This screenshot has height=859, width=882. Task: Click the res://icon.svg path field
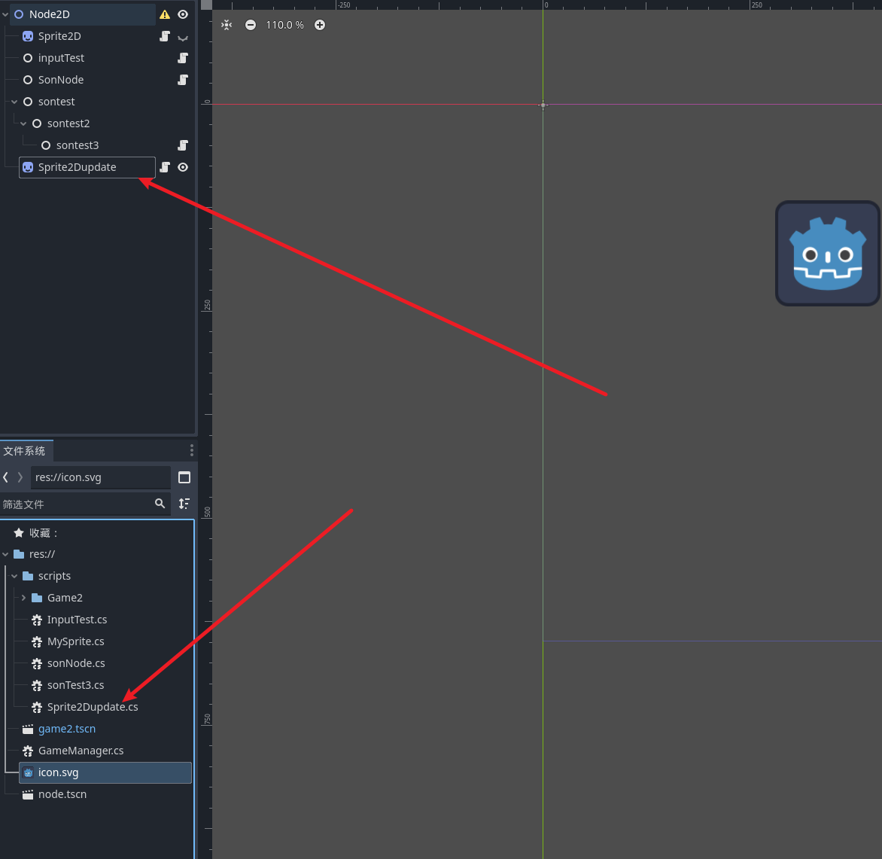click(x=100, y=477)
